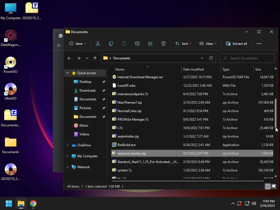The height and width of the screenshot is (210, 280).
Task: Sort by Date modified column header
Action: [193, 69]
